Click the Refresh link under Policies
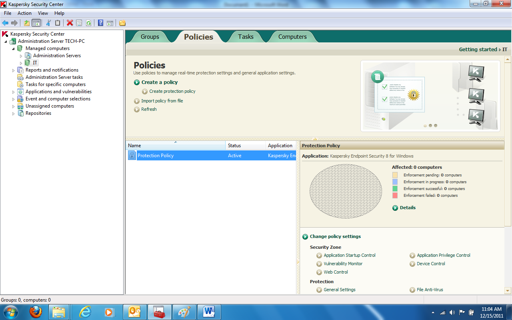The height and width of the screenshot is (320, 512). pos(149,109)
